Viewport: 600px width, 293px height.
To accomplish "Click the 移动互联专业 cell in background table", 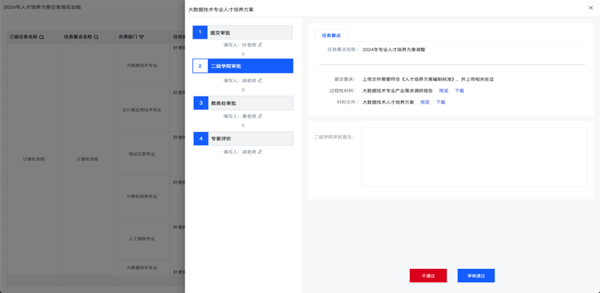I will pyautogui.click(x=142, y=154).
